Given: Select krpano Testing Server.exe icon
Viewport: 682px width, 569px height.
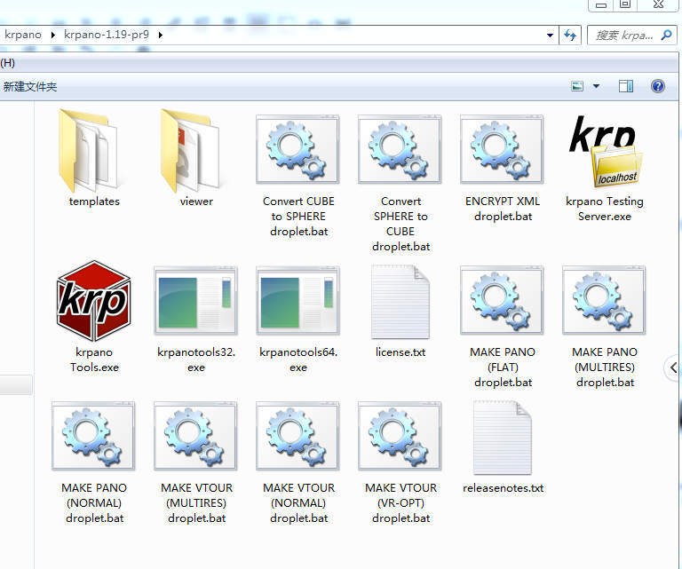Looking at the screenshot, I should tap(605, 151).
